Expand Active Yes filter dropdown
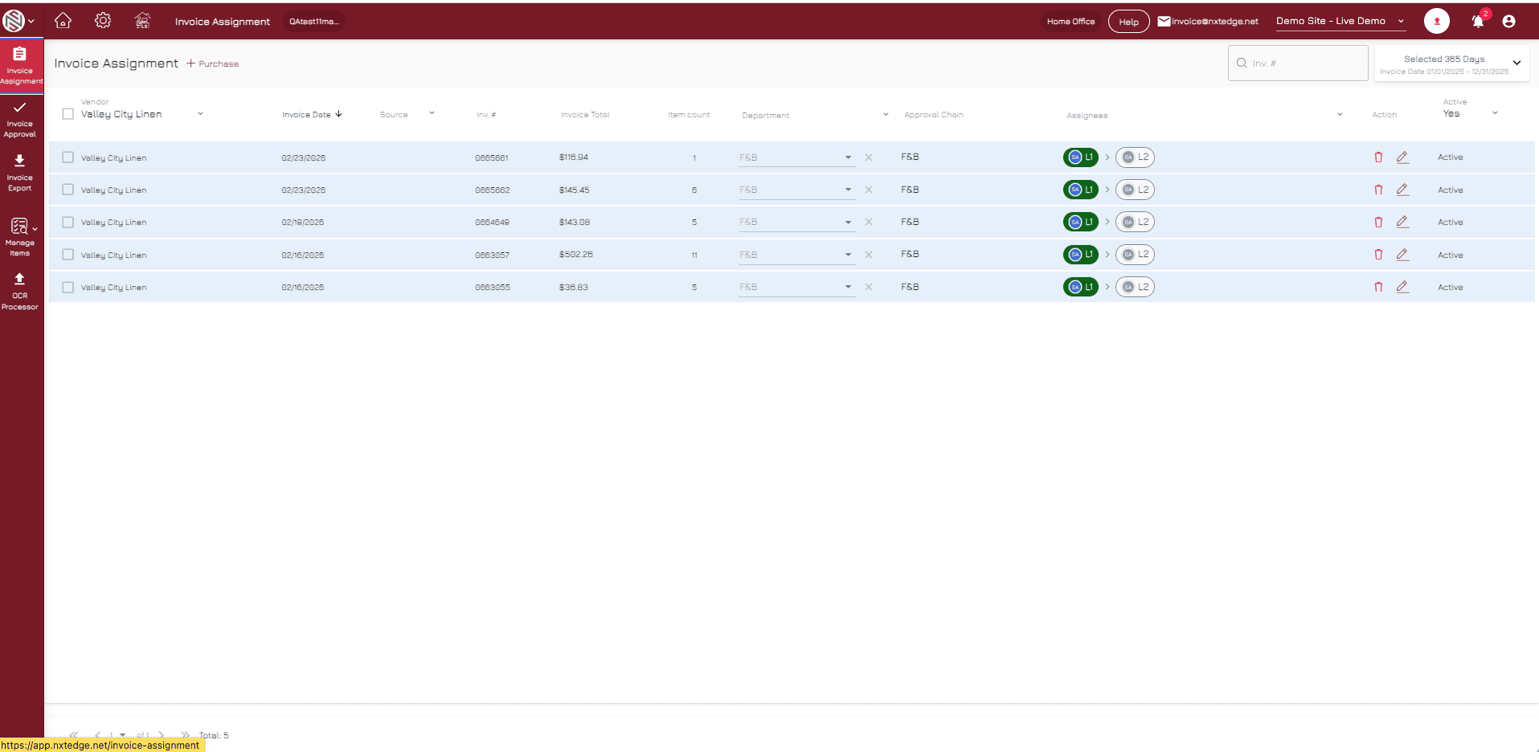Viewport: 1539px width, 752px height. click(1495, 112)
